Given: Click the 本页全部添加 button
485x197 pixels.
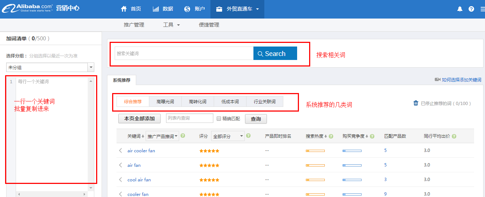Looking at the screenshot, I should (x=139, y=118).
